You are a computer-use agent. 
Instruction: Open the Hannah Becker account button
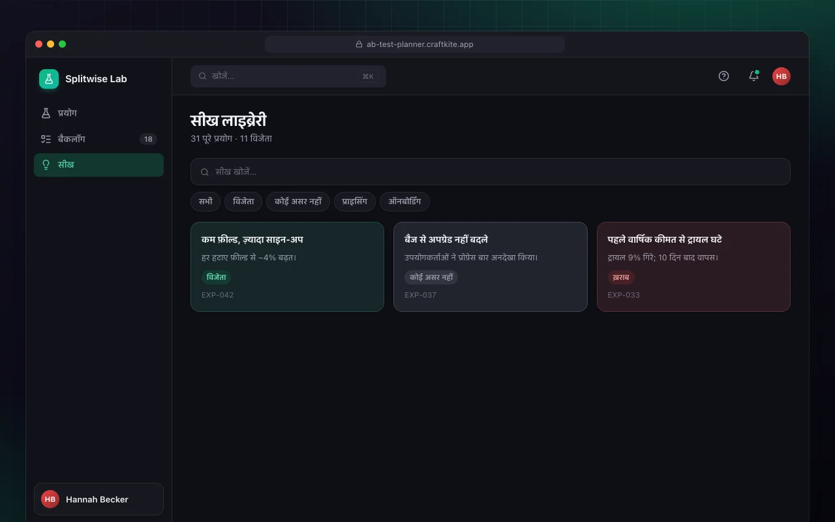click(x=99, y=499)
